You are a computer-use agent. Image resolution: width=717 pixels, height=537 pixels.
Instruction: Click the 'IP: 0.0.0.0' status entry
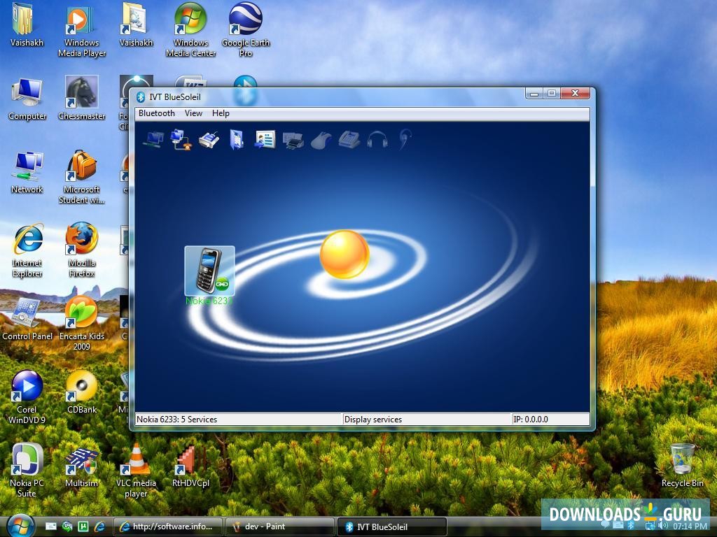531,420
